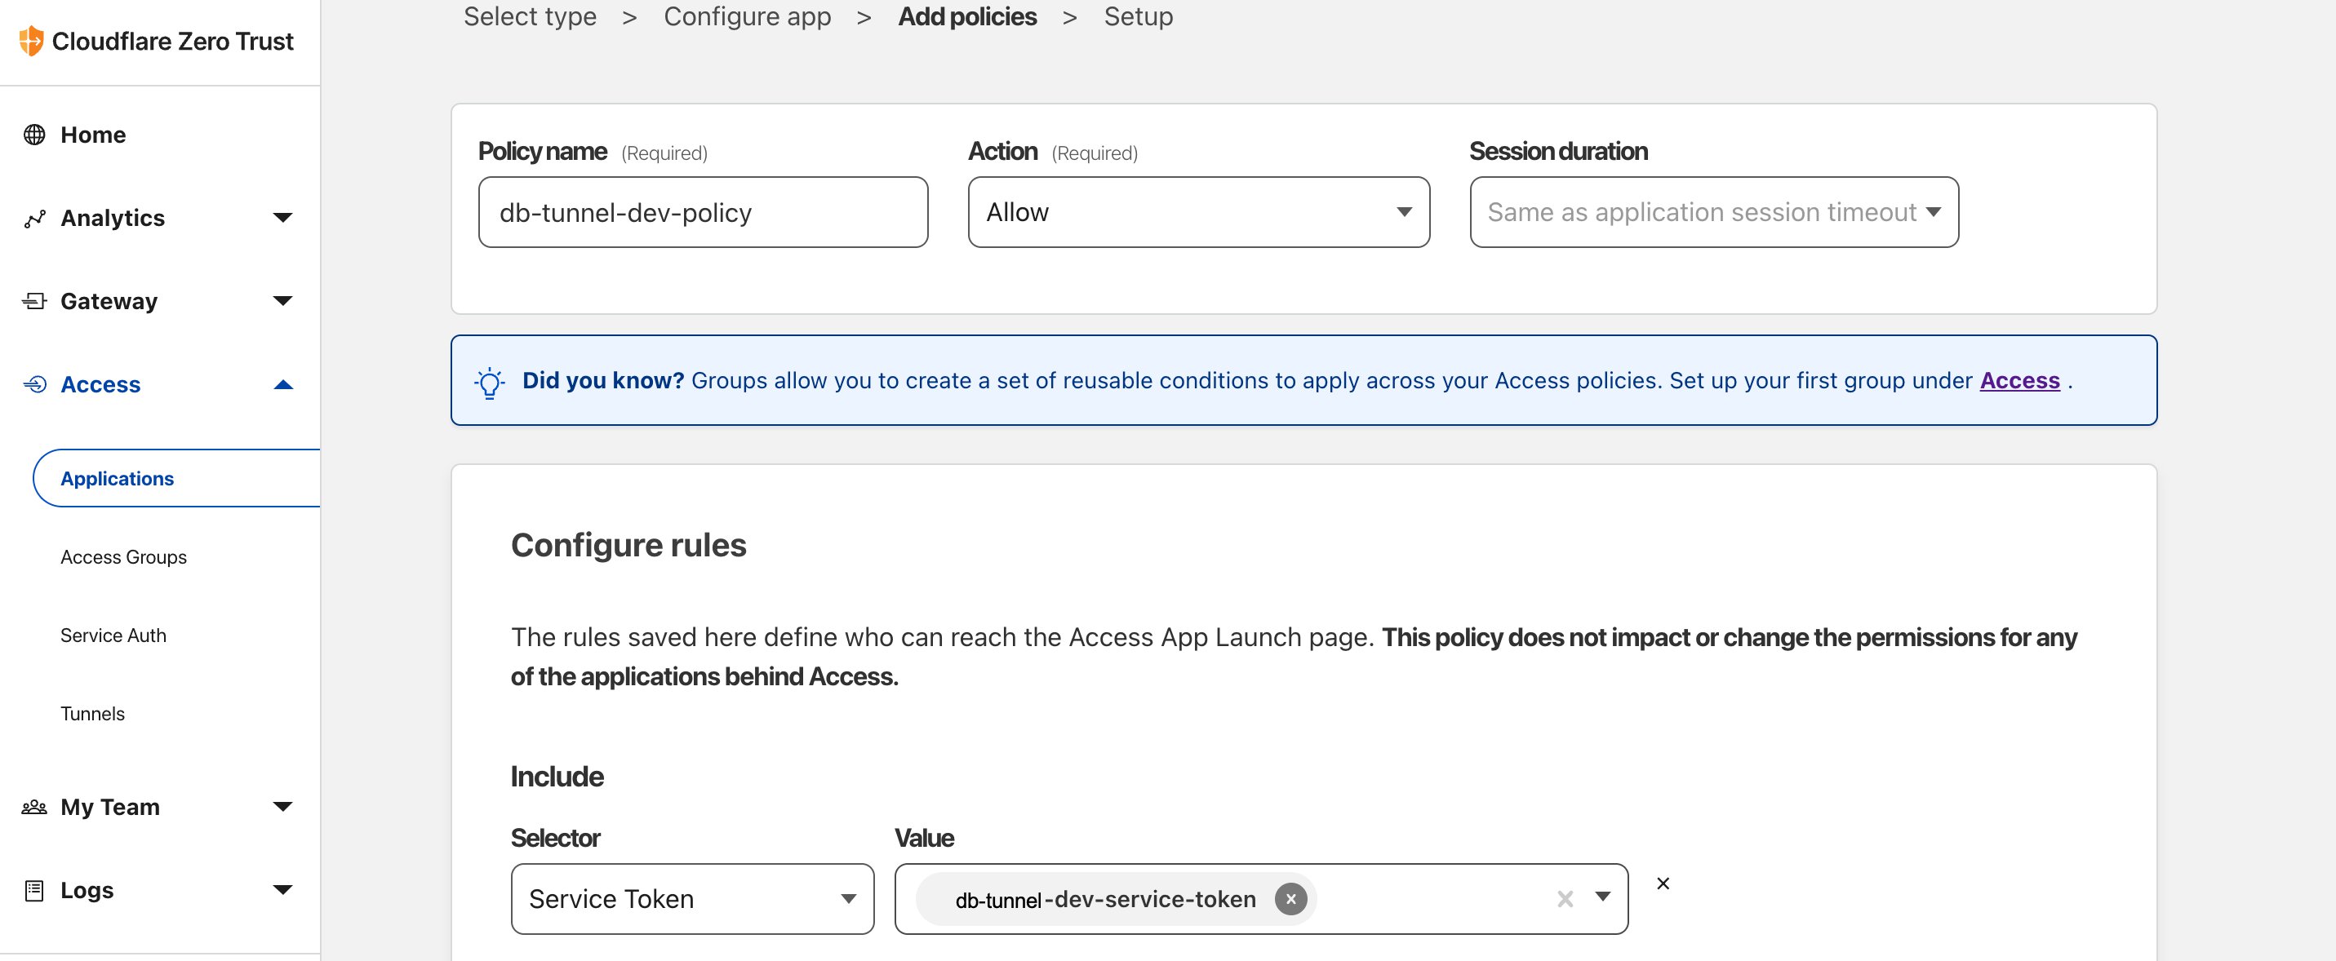
Task: Click the Access hyperlink in the info banner
Action: [x=2018, y=382]
